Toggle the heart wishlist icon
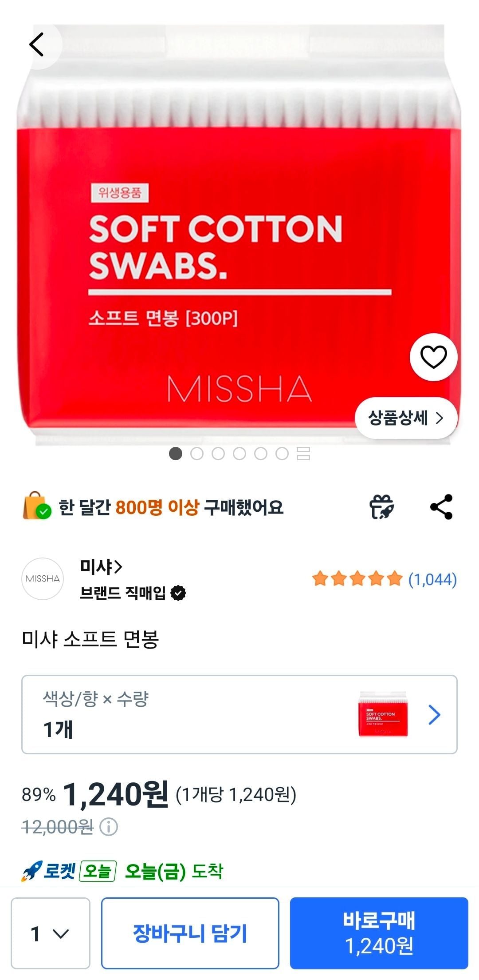The image size is (479, 980). click(x=433, y=357)
